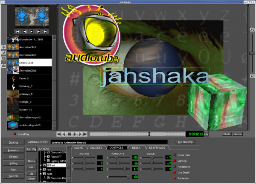Viewport: 256px width, 184px height.
Task: Click the layers list scroll-down arrow
Action: (x=69, y=180)
